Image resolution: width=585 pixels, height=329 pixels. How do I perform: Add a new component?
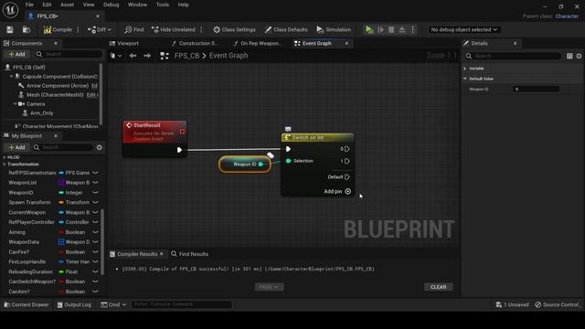[16, 54]
